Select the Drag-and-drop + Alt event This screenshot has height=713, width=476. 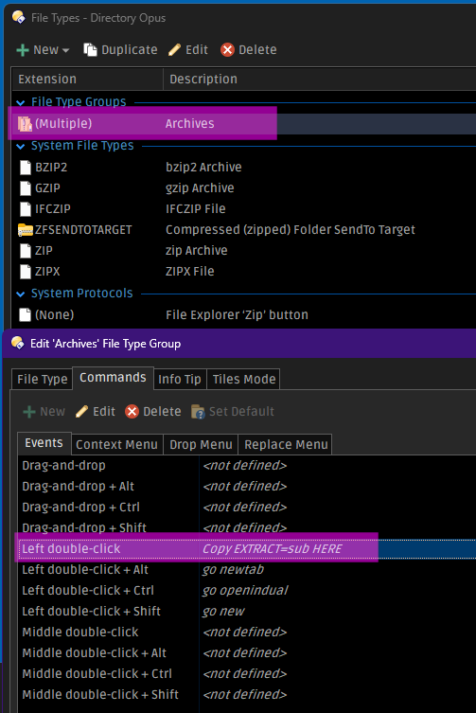[x=247, y=487]
